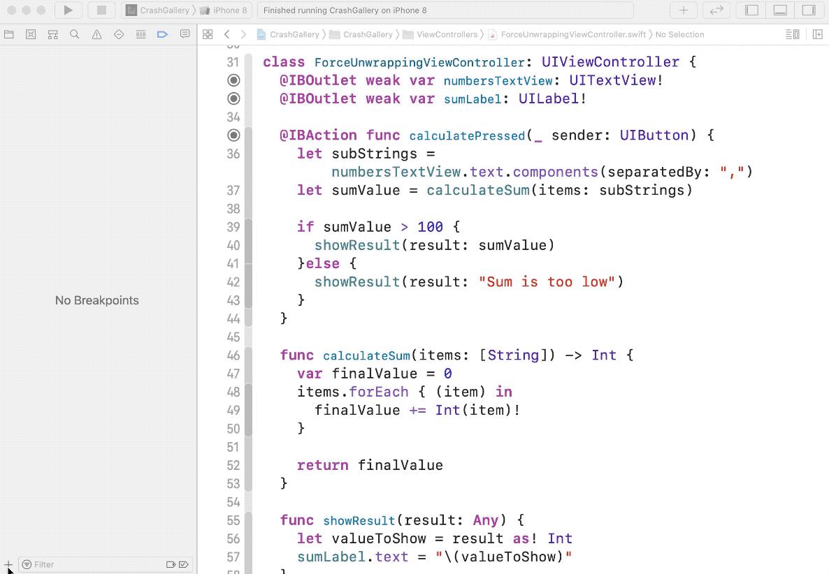Click the numbersTextView outlet connection circle

(x=233, y=80)
